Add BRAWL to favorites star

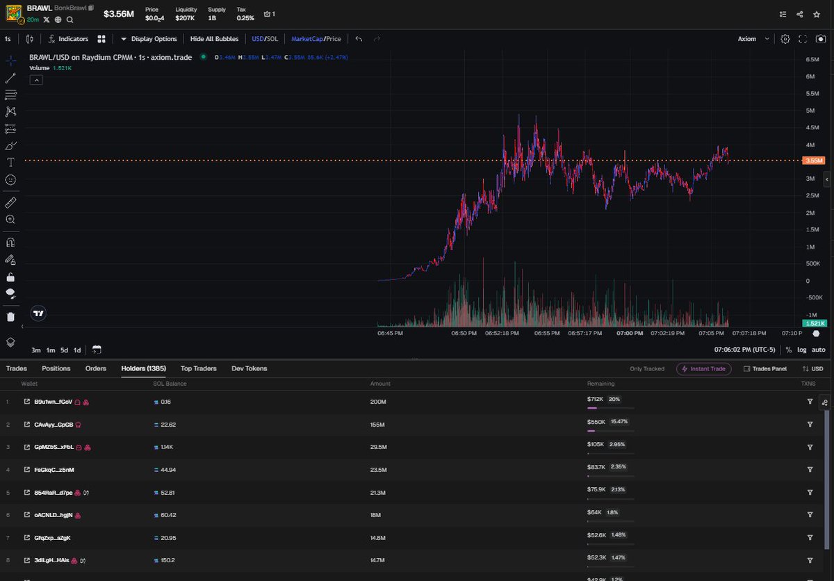point(817,14)
